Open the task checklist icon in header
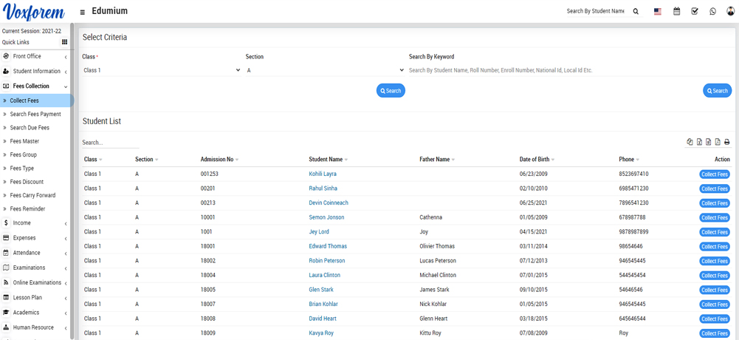This screenshot has height=340, width=739. (x=695, y=11)
